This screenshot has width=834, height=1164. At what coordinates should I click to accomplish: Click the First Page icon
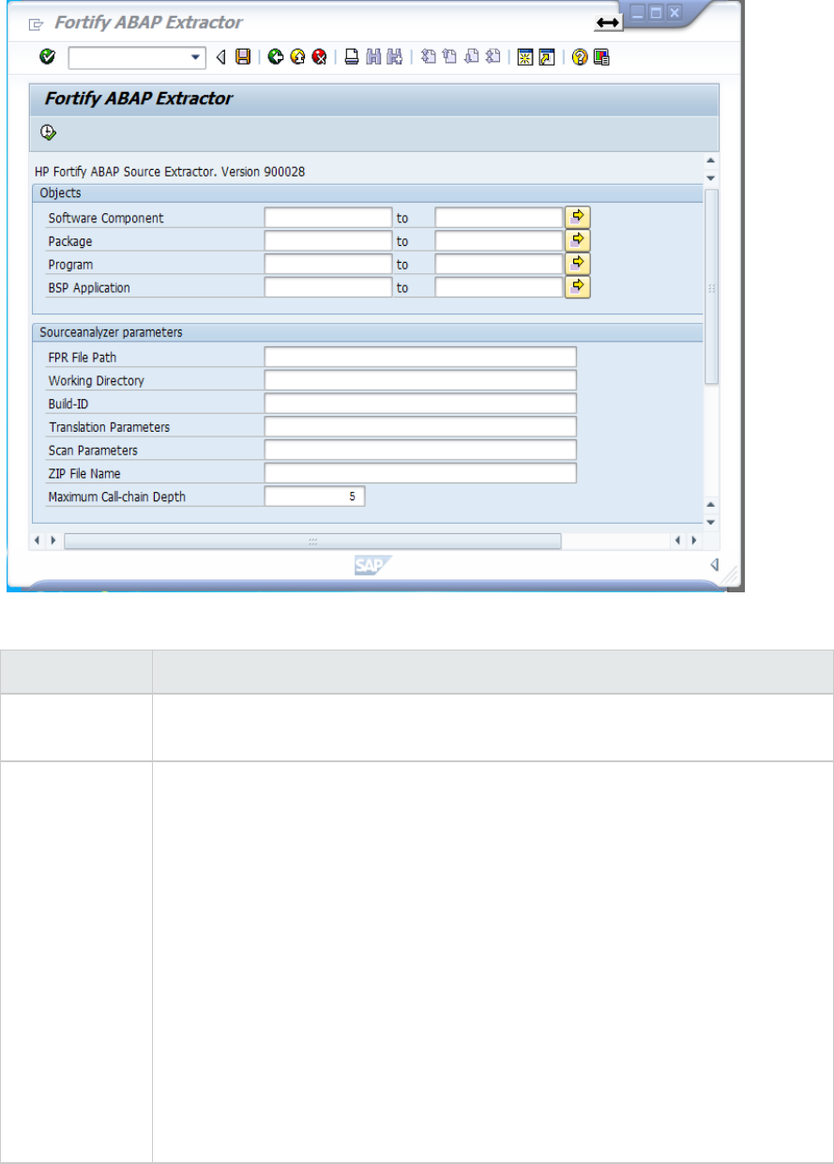[428, 57]
